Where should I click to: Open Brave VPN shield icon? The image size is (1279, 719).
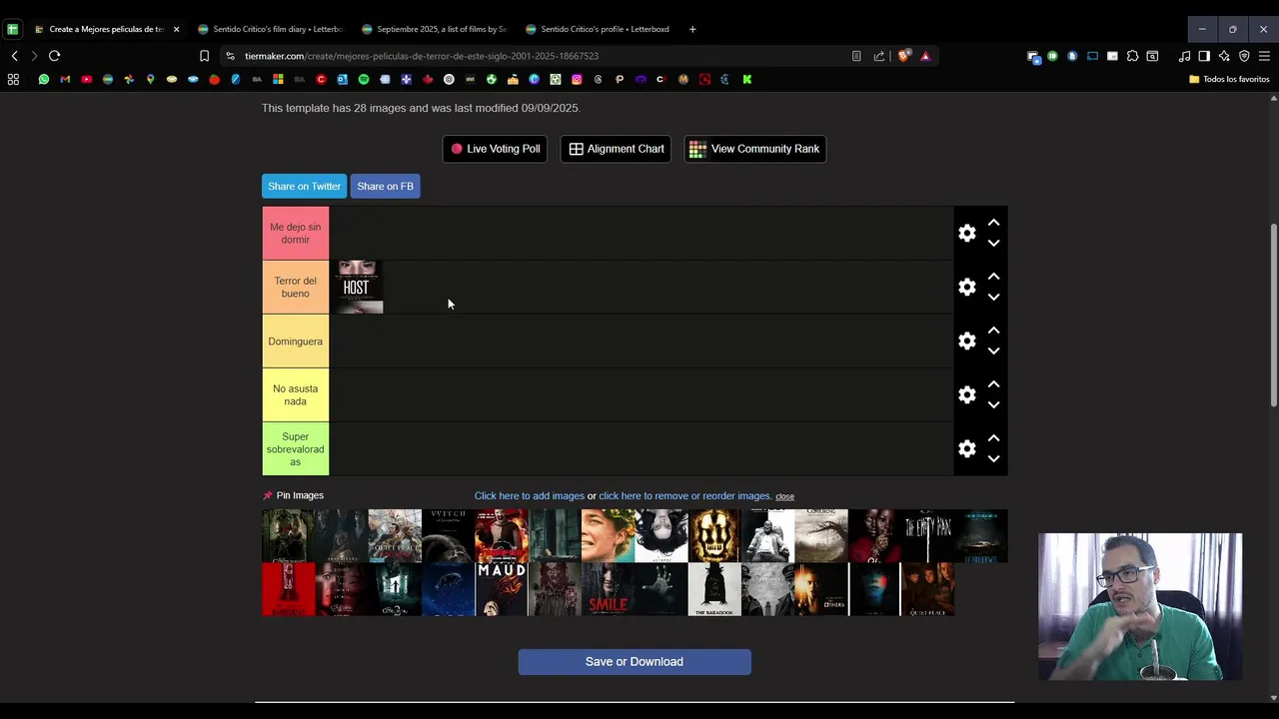1244,56
